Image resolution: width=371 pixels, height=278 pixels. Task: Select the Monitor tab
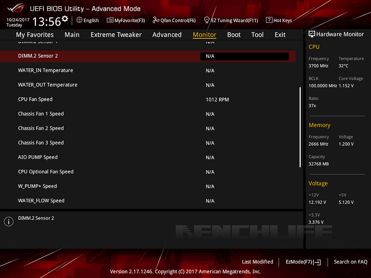(204, 35)
